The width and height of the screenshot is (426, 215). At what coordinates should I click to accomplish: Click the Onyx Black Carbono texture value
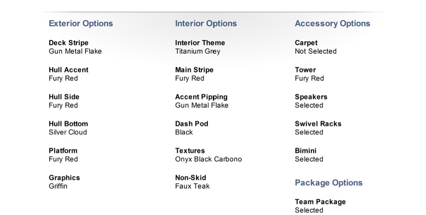coord(208,159)
